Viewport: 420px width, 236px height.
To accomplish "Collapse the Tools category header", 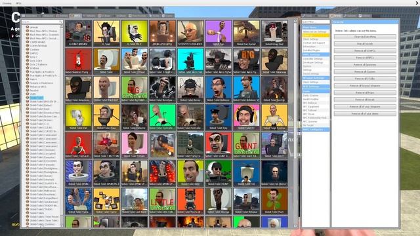I will click(316, 91).
